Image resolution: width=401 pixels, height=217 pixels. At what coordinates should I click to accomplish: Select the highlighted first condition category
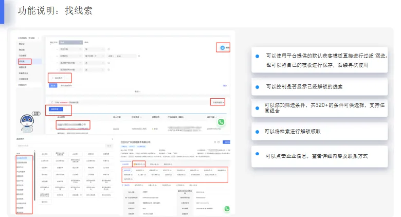click(25, 158)
